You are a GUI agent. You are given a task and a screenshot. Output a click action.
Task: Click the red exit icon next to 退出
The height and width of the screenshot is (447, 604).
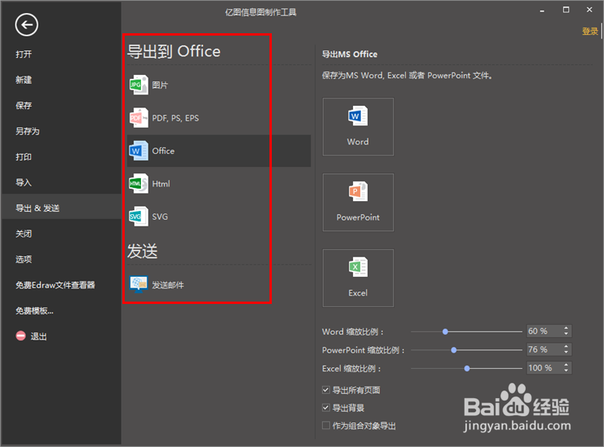[21, 336]
